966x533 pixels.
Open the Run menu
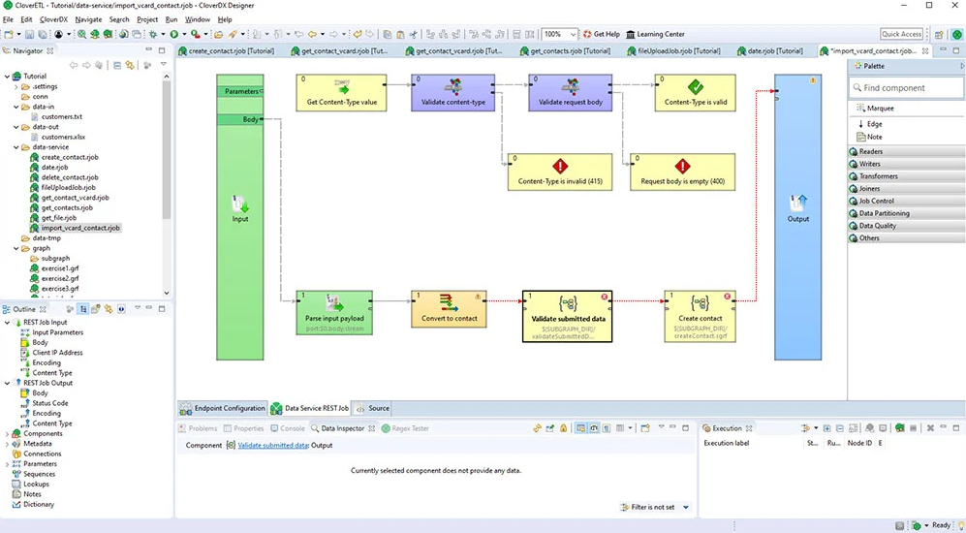tap(171, 19)
